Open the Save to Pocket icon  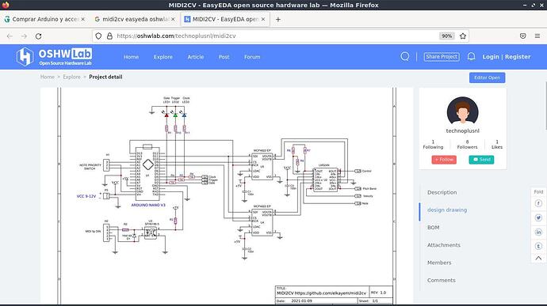tap(522, 36)
